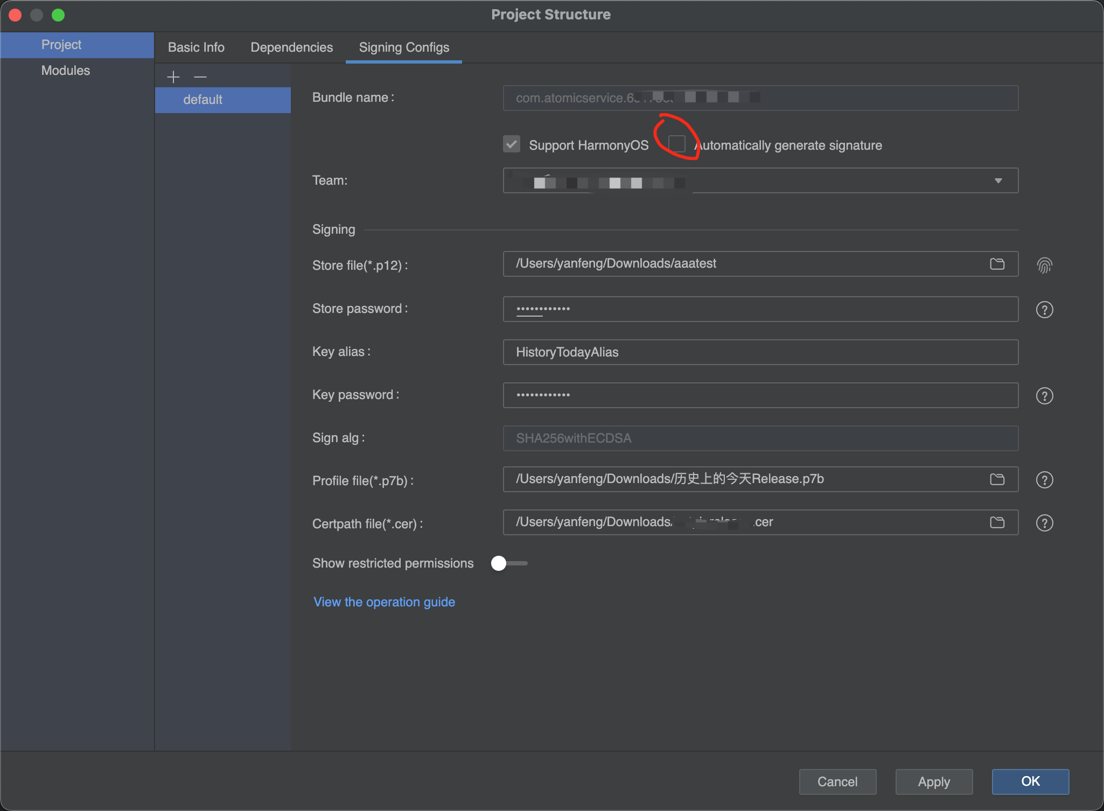1104x811 pixels.
Task: Click the plus icon to add signing config
Action: pos(173,77)
